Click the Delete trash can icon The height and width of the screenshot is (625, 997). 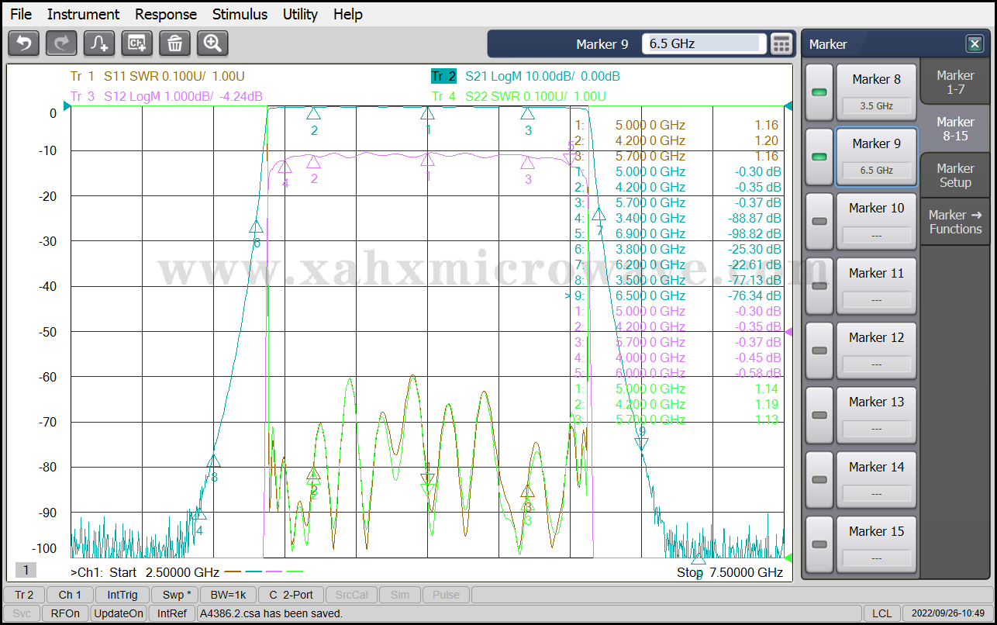174,43
